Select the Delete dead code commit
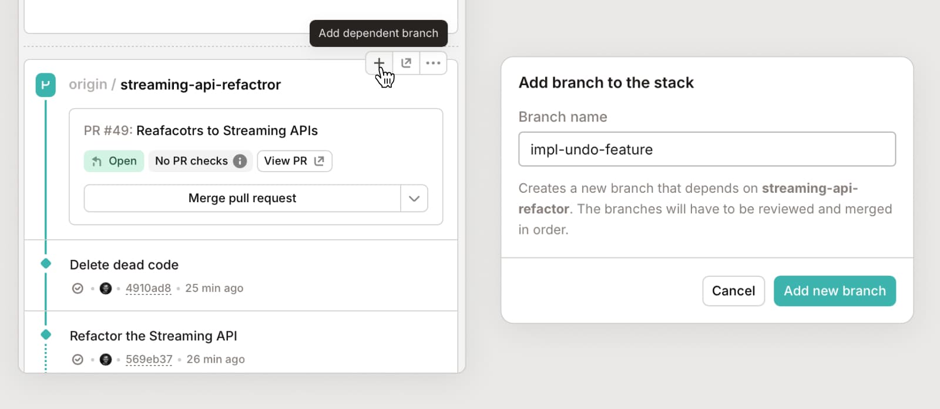This screenshot has height=409, width=940. [x=124, y=265]
